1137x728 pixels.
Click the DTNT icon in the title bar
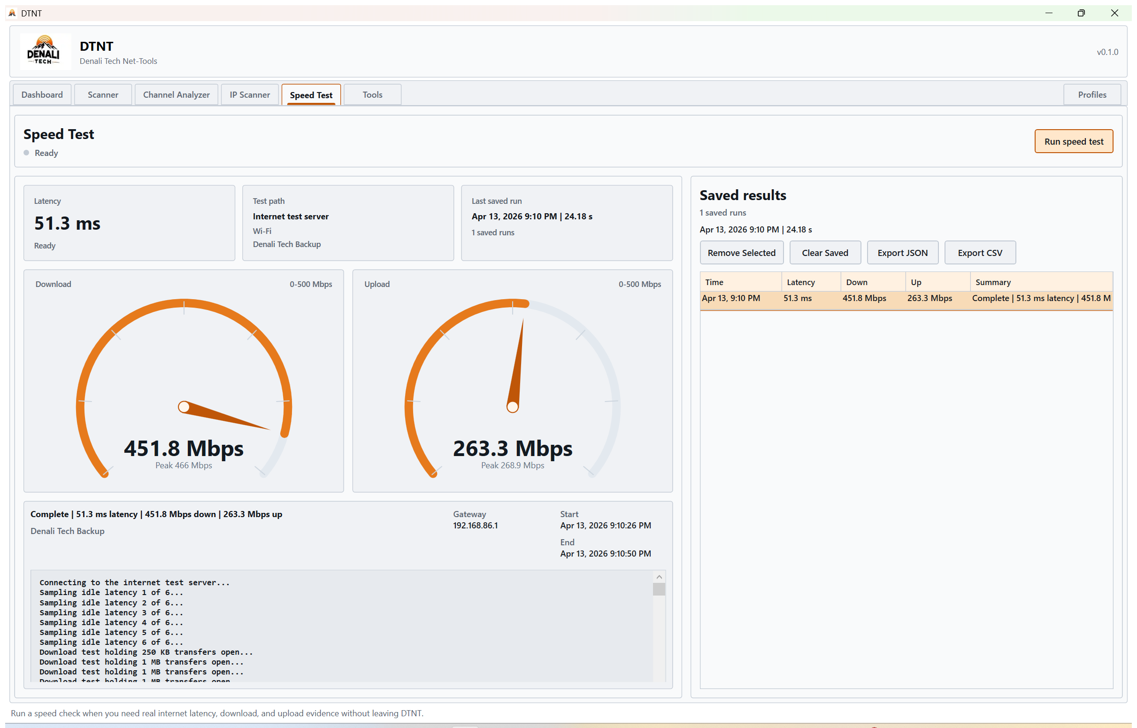11,13
